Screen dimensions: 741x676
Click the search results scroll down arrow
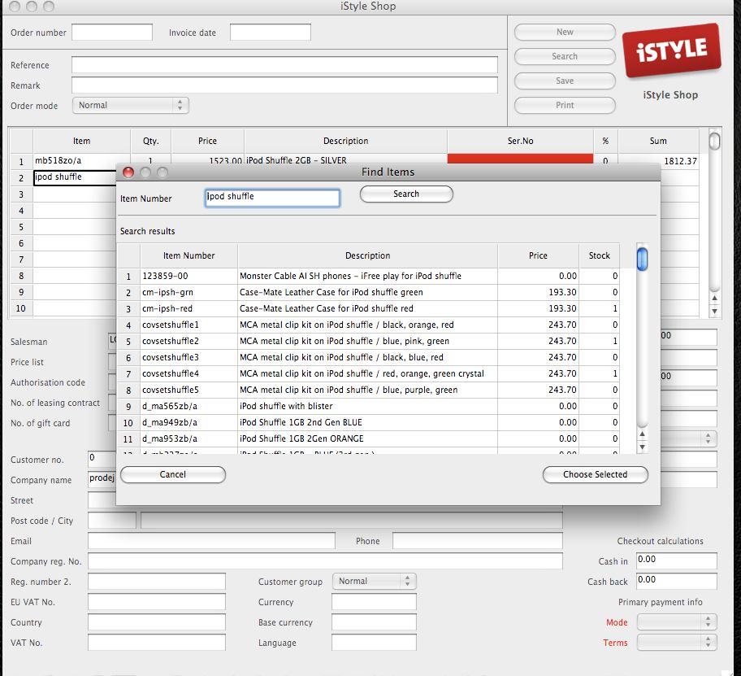pyautogui.click(x=642, y=447)
